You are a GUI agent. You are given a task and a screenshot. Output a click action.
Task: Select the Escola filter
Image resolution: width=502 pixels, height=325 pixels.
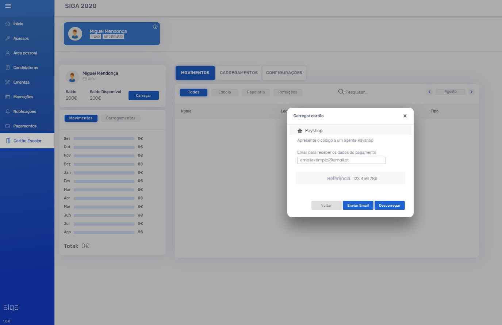click(225, 92)
